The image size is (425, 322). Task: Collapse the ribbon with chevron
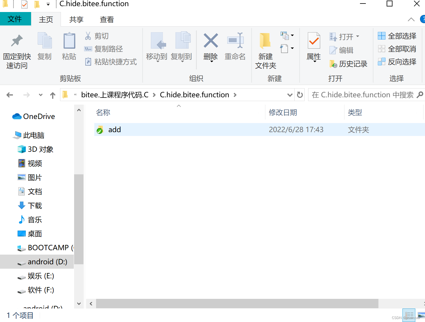pos(411,19)
